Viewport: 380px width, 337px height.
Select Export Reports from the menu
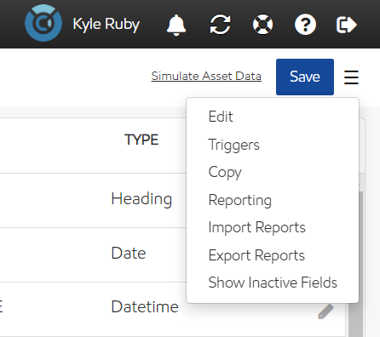pyautogui.click(x=256, y=255)
